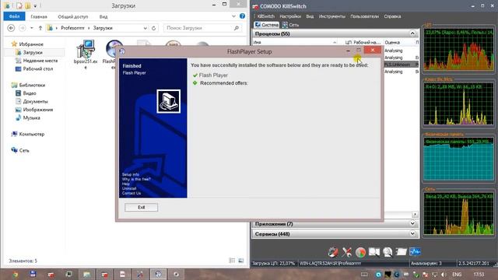This screenshot has width=498, height=280.
Task: Open the 'Why is this free?' link
Action: [x=136, y=179]
